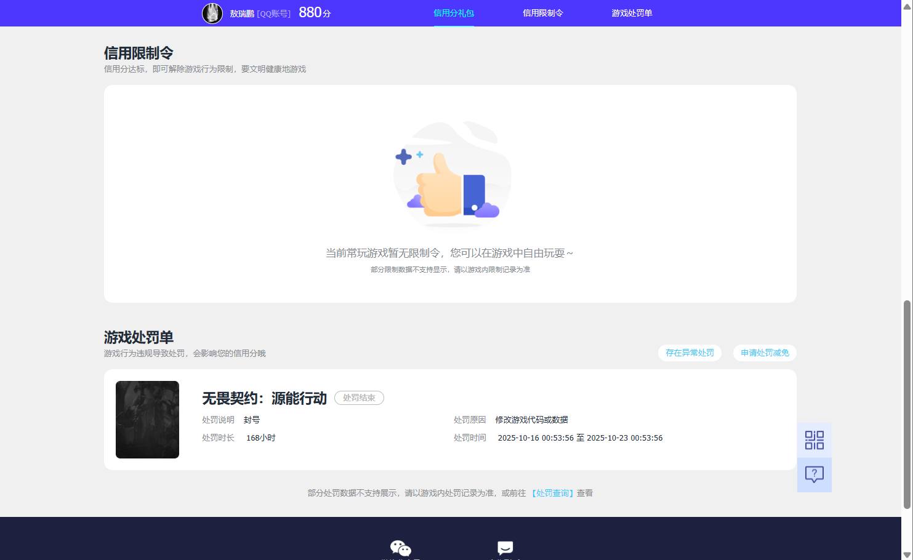Click the 信用分达标 subtitle text
913x560 pixels.
205,69
